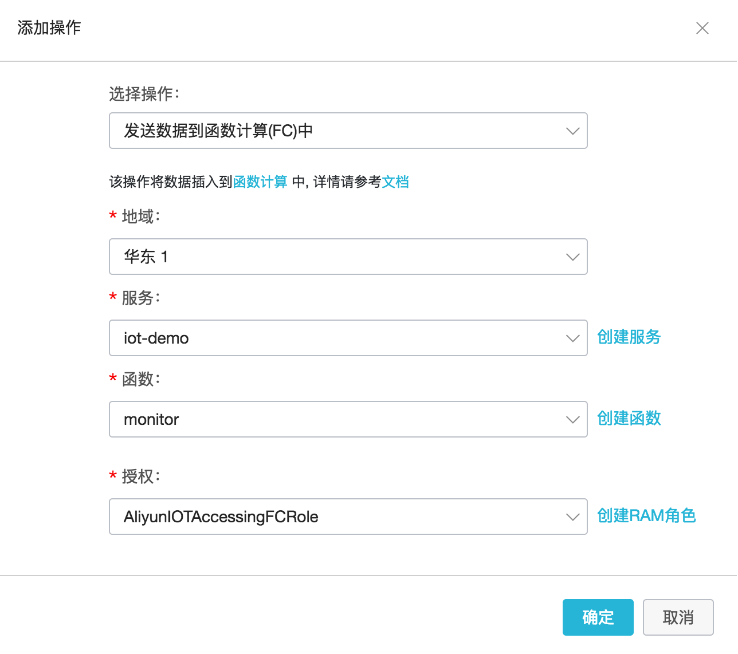Click 创建服务 to create a service
Image resolution: width=738 pixels, height=654 pixels.
(x=629, y=337)
